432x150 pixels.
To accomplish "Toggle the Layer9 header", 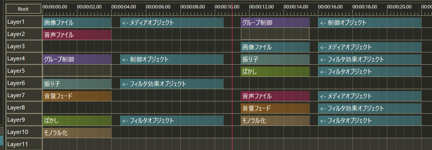I will (24, 120).
